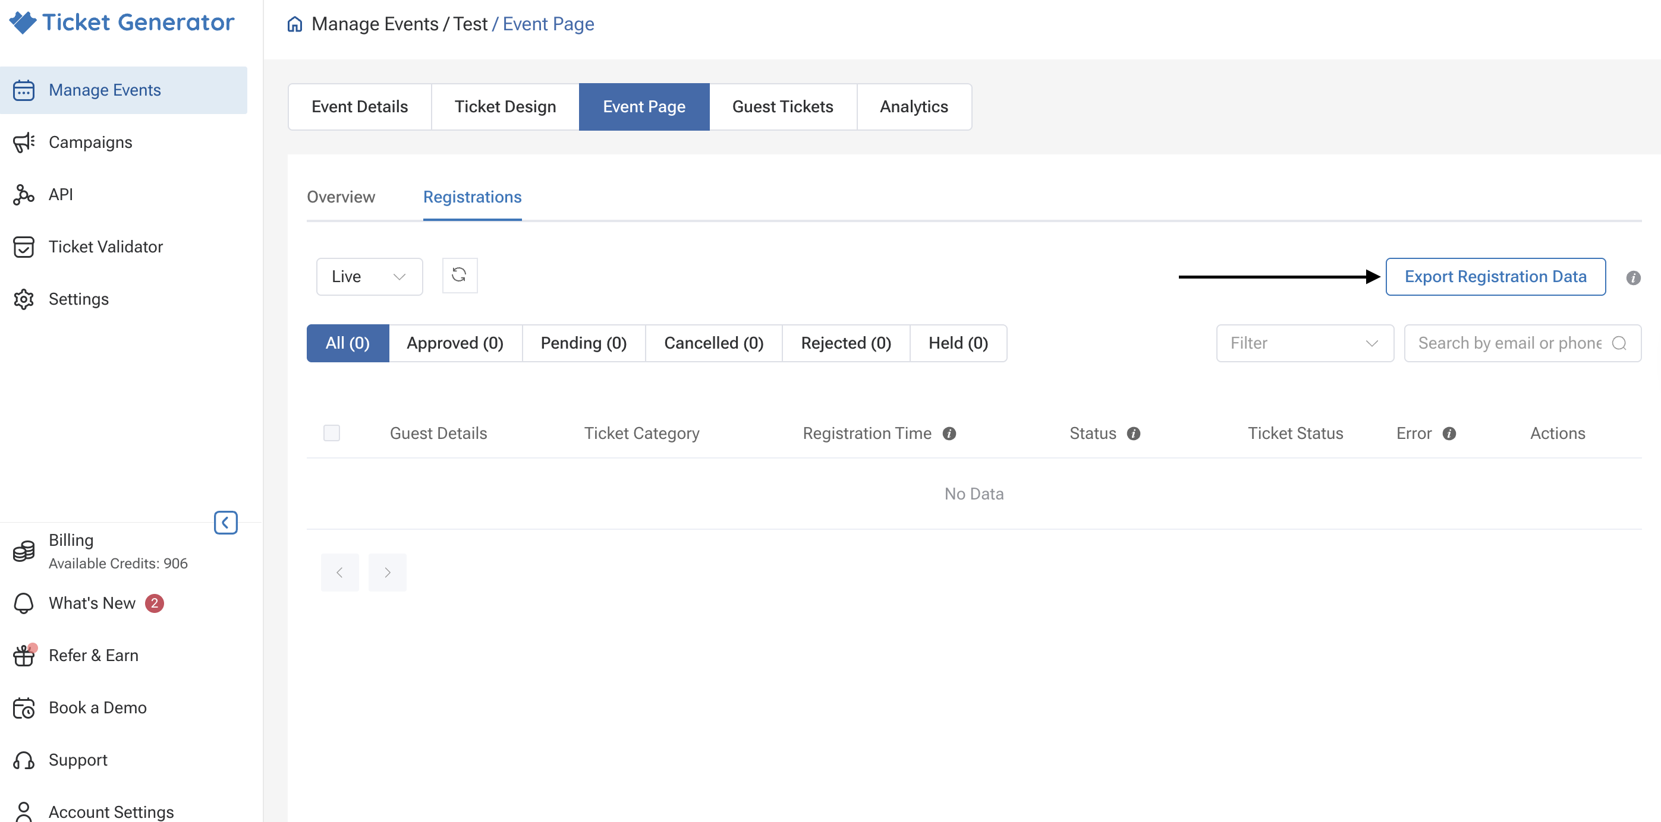Click the info icon beside Export Registration Data
This screenshot has width=1661, height=822.
click(1632, 277)
